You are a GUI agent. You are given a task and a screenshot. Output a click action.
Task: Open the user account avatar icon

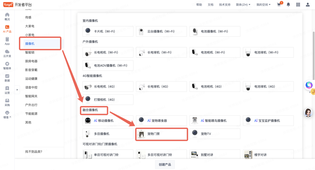coord(308,5)
